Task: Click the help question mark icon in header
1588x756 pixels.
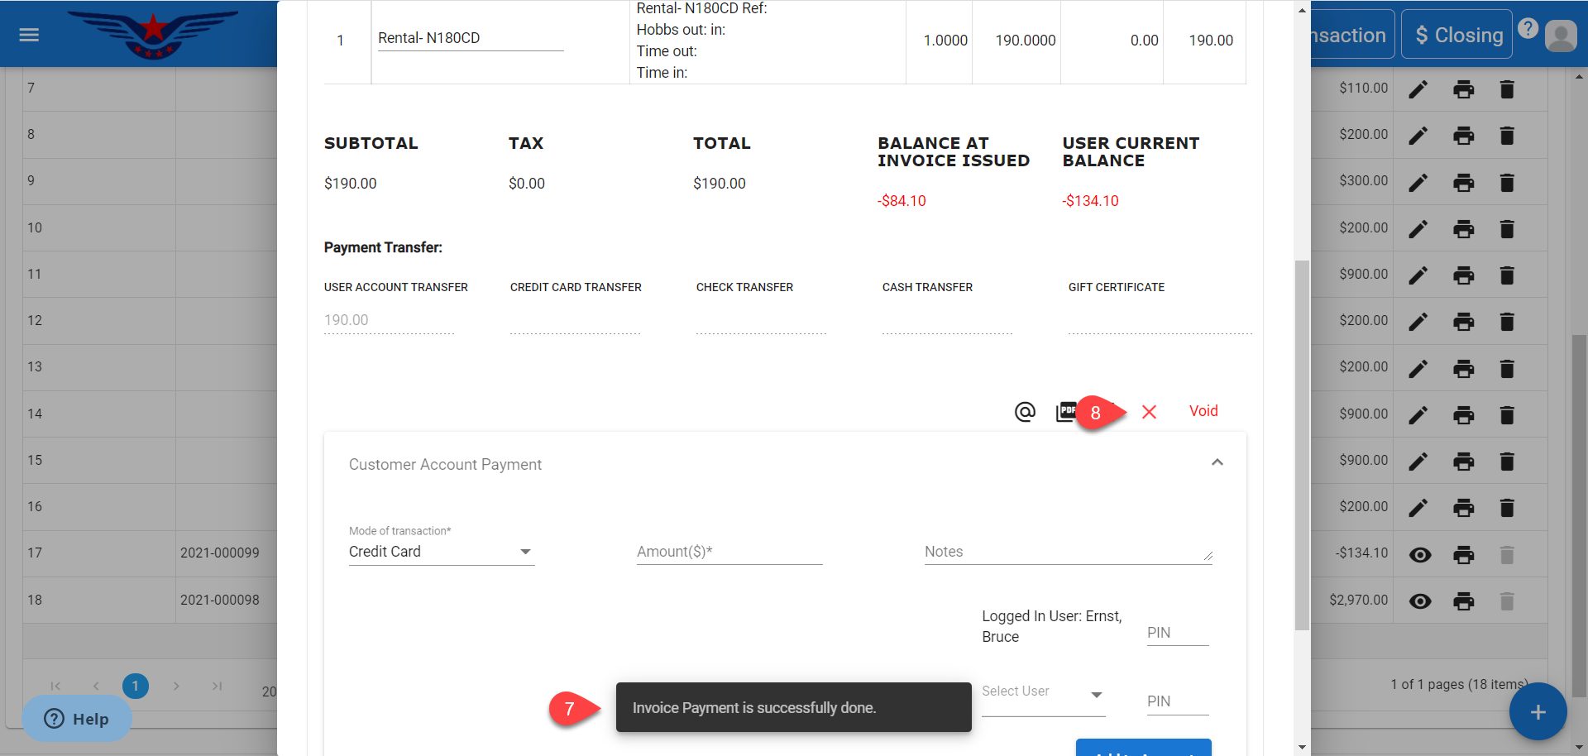Action: click(1528, 29)
